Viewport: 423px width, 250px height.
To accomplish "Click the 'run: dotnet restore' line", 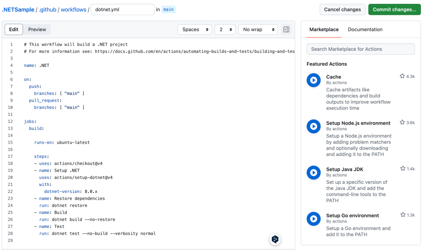I will [63, 205].
